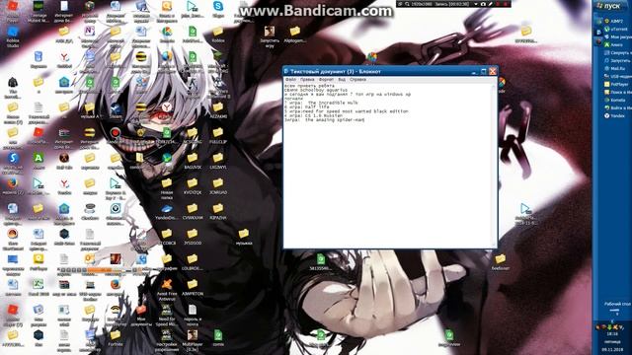Viewport: 632px width, 355px height.
Task: Click the Bandicam recording bar camera icon
Action: click(483, 4)
